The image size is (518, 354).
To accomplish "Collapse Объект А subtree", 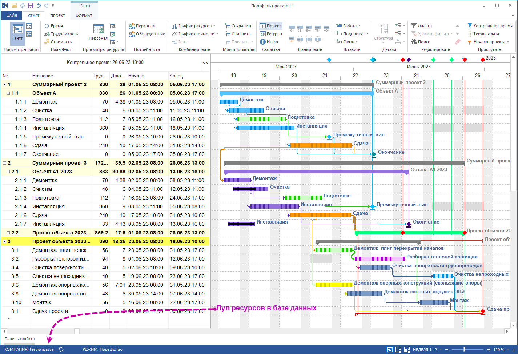I will pos(8,93).
